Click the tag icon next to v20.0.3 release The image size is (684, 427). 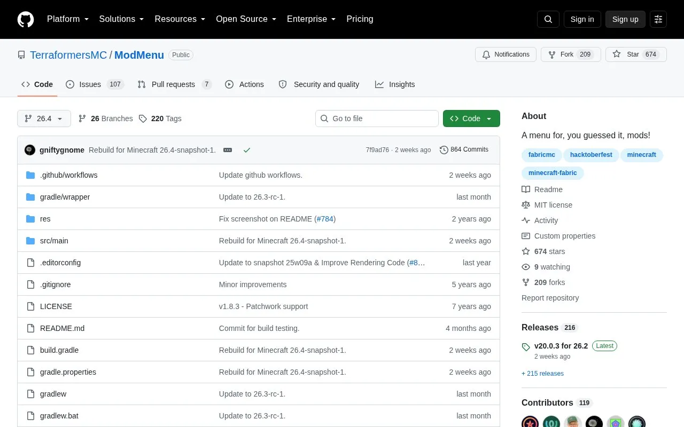click(526, 347)
